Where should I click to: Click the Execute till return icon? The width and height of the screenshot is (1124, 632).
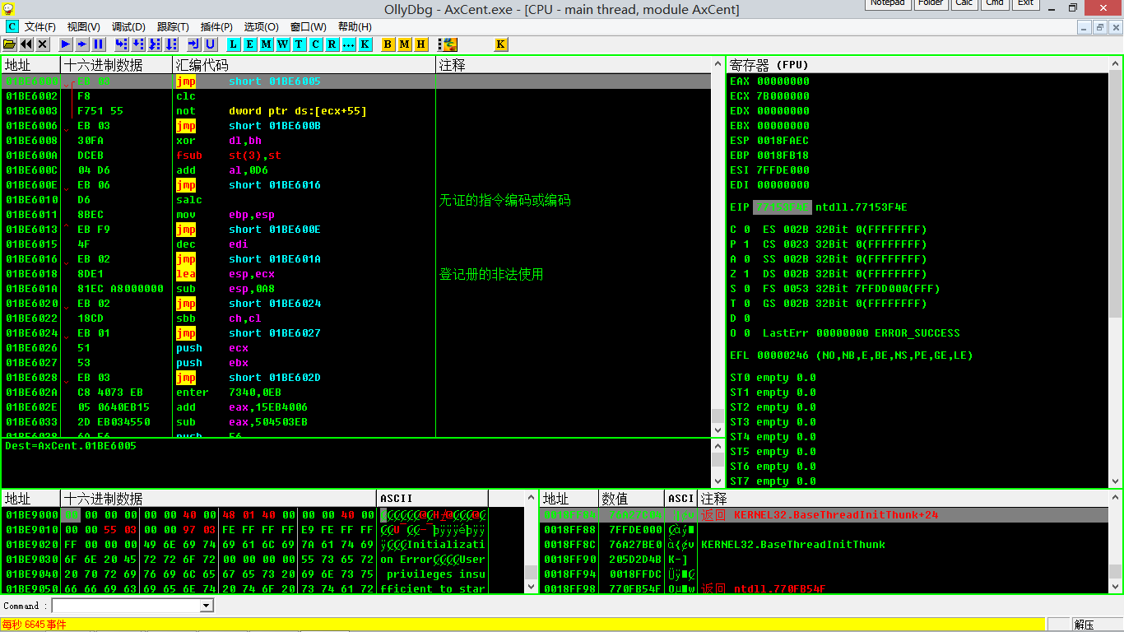(194, 44)
